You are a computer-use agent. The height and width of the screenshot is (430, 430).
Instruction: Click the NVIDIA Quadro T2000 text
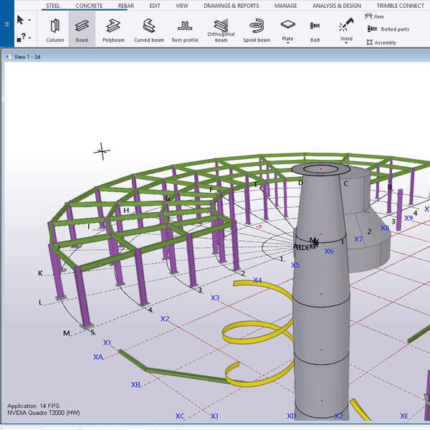pyautogui.click(x=43, y=413)
